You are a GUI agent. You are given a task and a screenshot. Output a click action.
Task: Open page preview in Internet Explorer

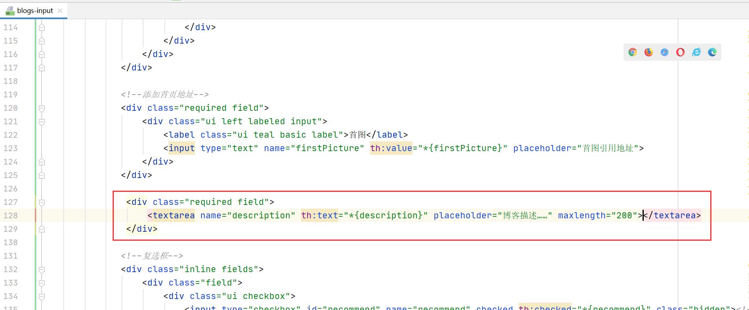pos(696,52)
